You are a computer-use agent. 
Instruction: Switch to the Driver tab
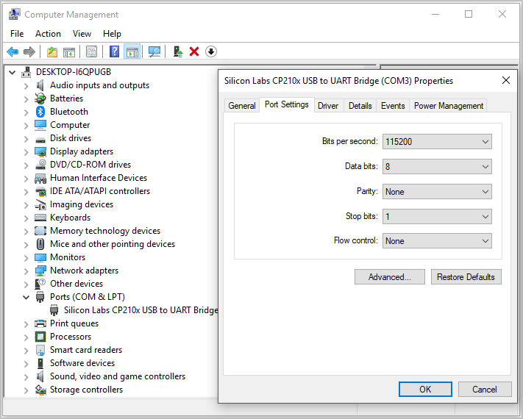click(328, 106)
